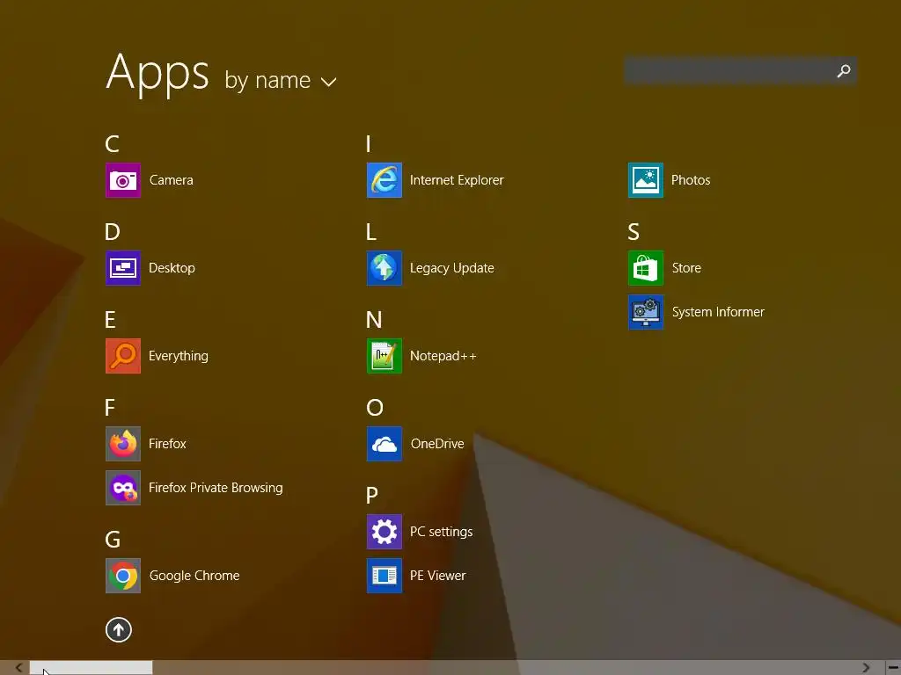This screenshot has height=675, width=901.
Task: Open the Notepad++ icon
Action: (385, 356)
